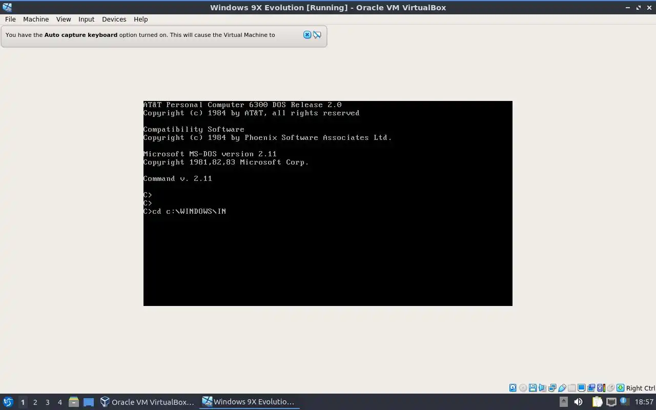Click the AT&T Personal Computer 6300 line
The width and height of the screenshot is (656, 410).
(242, 105)
